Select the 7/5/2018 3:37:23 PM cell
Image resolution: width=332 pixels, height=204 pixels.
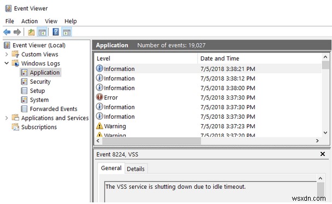click(228, 126)
